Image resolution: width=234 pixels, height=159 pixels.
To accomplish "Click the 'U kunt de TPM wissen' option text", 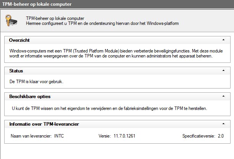I will pos(109,108).
